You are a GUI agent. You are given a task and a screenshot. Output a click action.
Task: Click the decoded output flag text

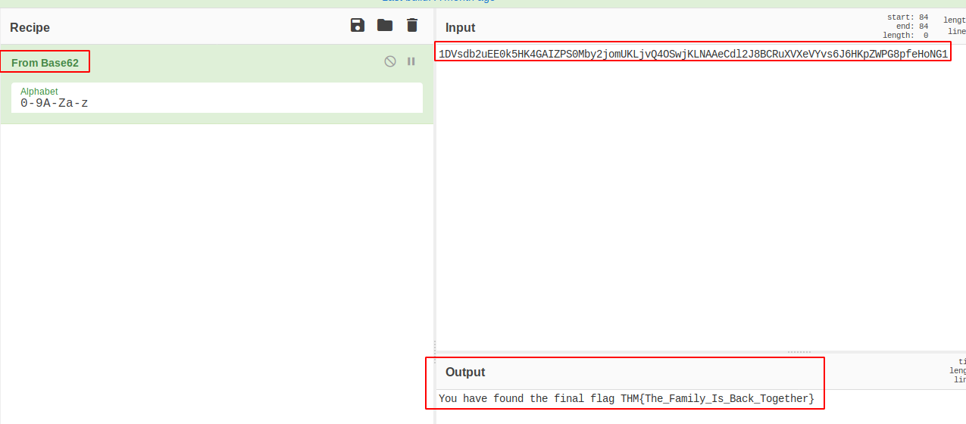(x=626, y=398)
